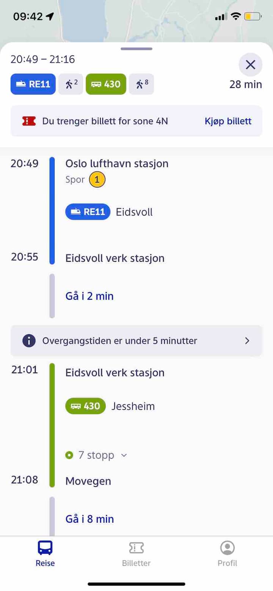273x591 pixels.
Task: Tap the info icon beside transfer warning
Action: (x=29, y=340)
